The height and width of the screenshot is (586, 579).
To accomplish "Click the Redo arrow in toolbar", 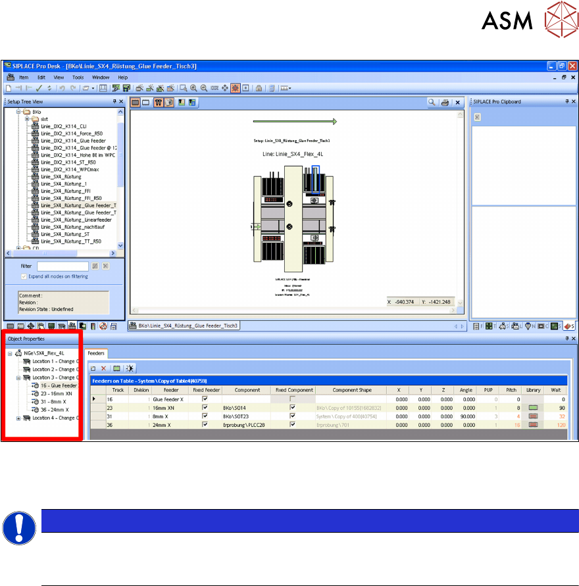I will point(73,88).
